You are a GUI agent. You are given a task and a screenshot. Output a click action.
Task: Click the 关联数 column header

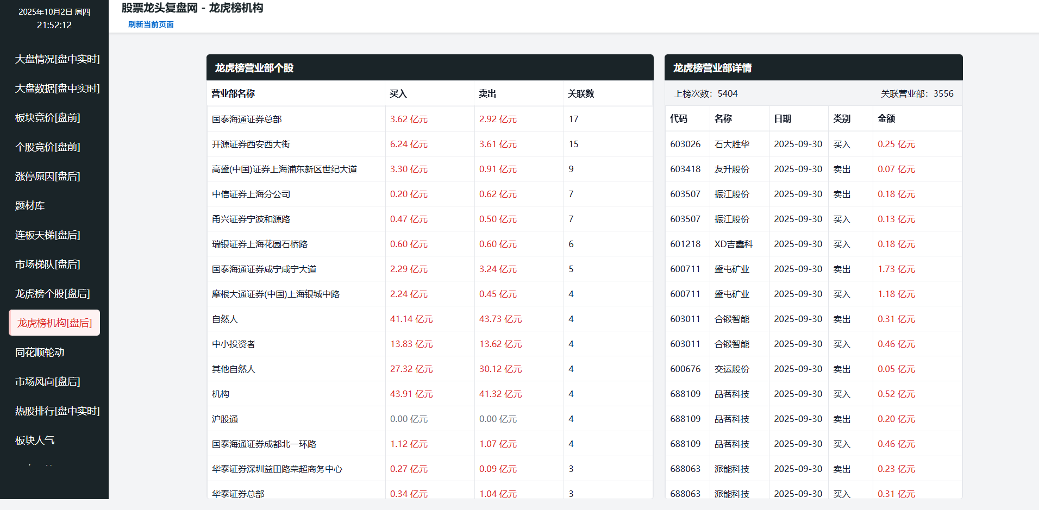click(x=581, y=93)
